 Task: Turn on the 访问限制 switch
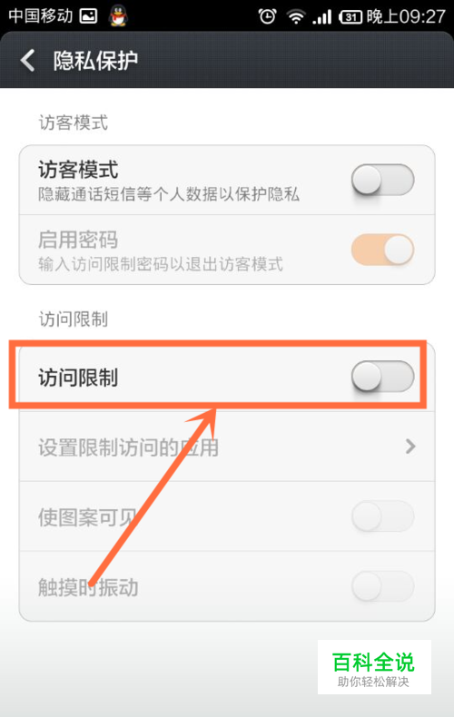tap(382, 377)
